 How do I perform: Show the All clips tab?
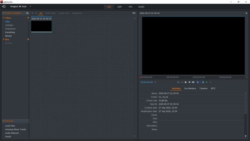tap(41, 13)
